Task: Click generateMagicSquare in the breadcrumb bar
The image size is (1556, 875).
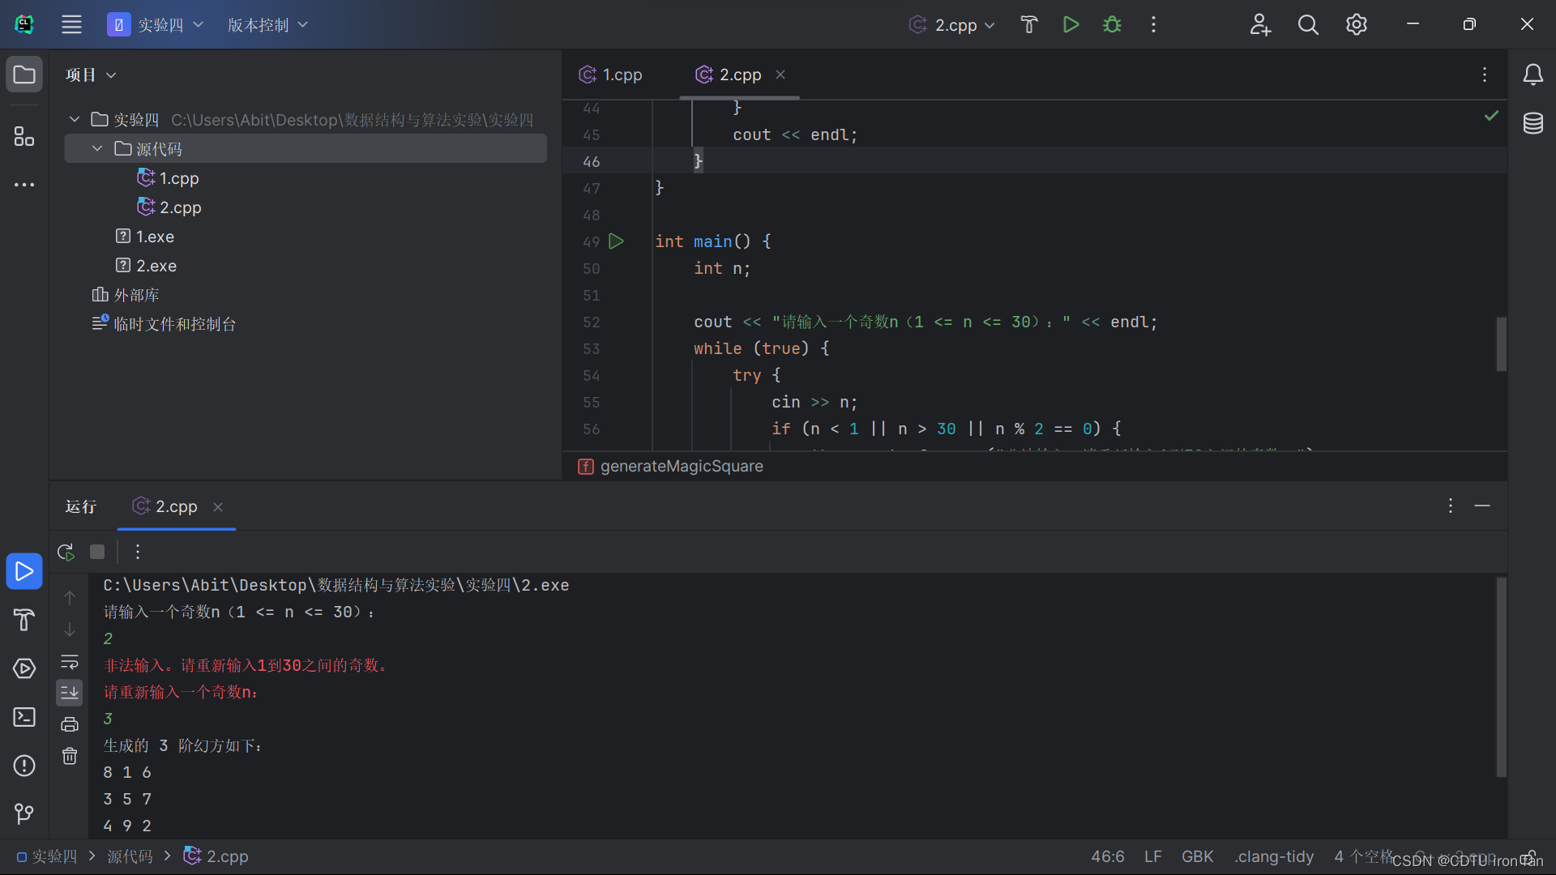Action: [x=681, y=466]
